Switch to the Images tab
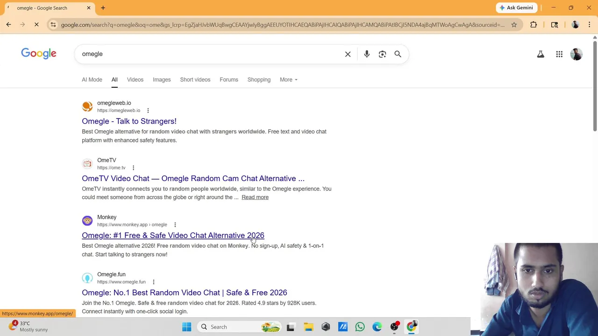The height and width of the screenshot is (336, 598). click(x=162, y=79)
